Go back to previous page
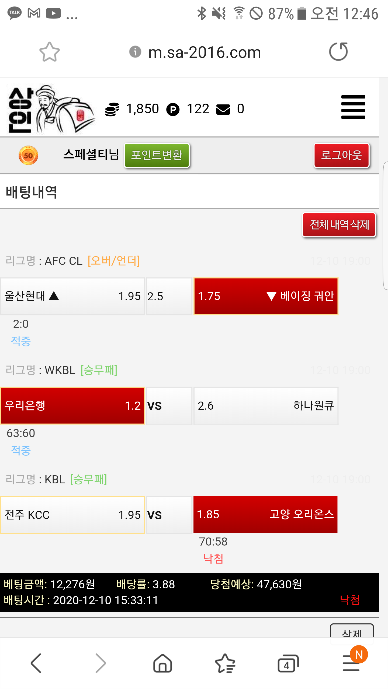 [36, 663]
